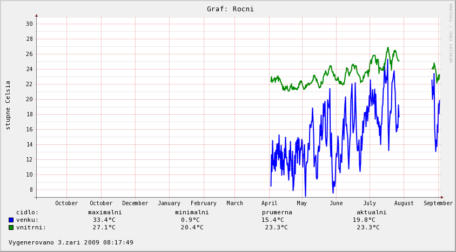
Task: Click the 24 y-axis tick label
Action: 29,69
